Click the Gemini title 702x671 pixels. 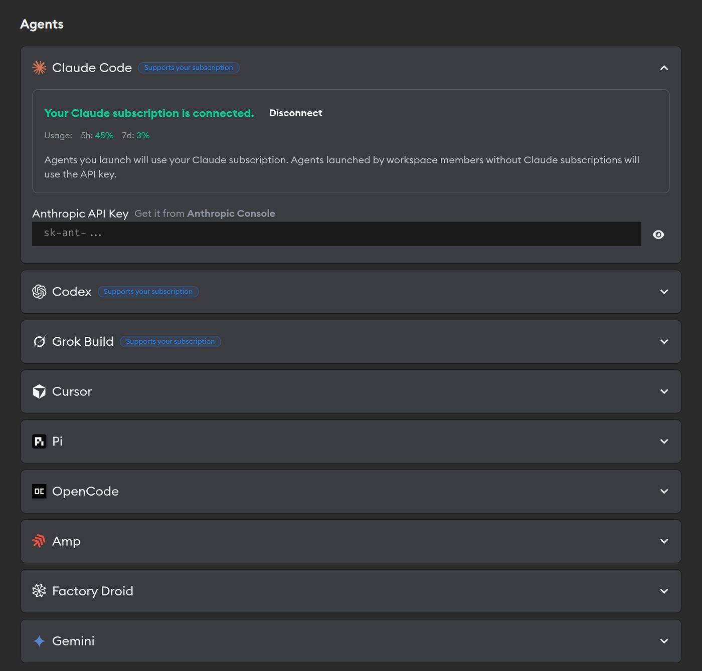click(73, 641)
